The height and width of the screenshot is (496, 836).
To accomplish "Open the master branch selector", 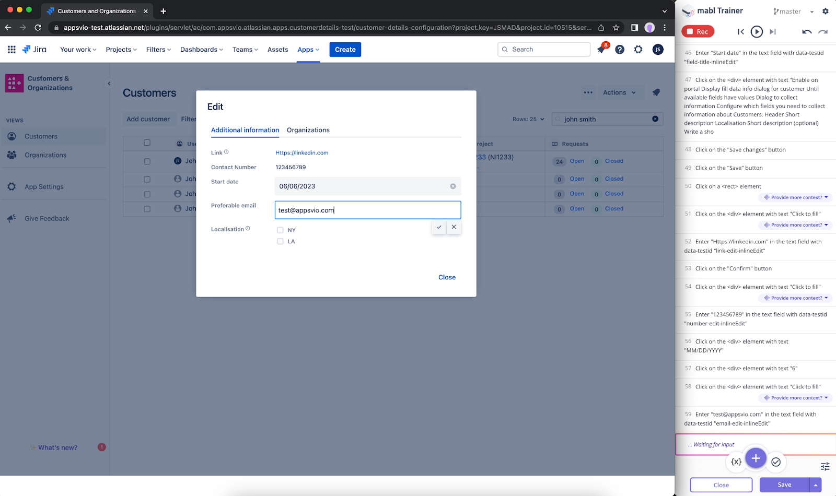I will 794,11.
